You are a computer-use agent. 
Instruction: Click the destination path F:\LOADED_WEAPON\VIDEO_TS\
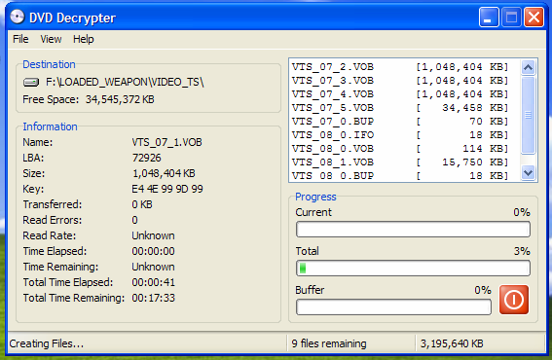[x=125, y=83]
